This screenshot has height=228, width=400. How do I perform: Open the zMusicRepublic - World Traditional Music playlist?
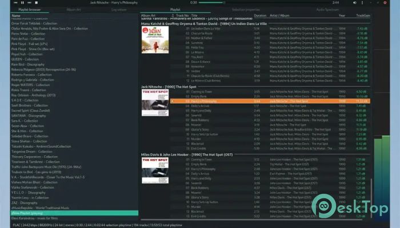[40, 208]
